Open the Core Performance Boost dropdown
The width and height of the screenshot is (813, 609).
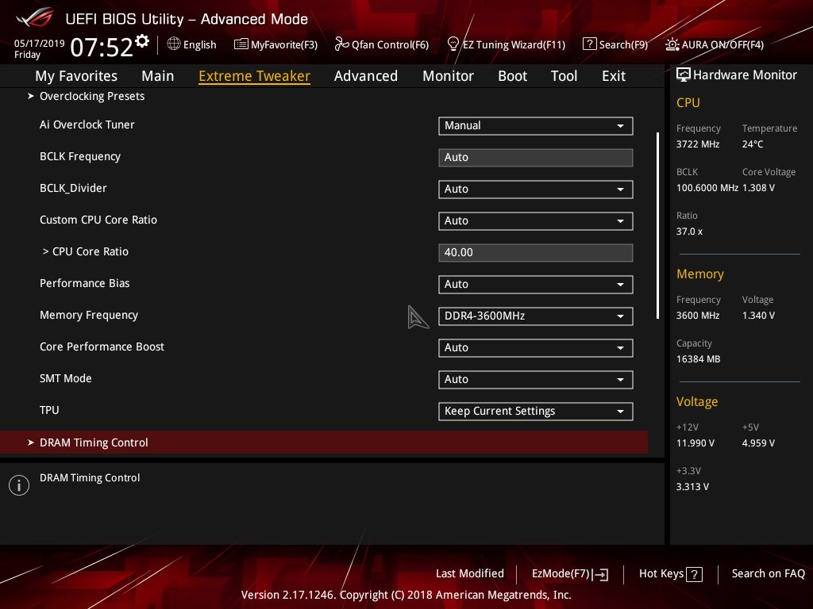536,347
